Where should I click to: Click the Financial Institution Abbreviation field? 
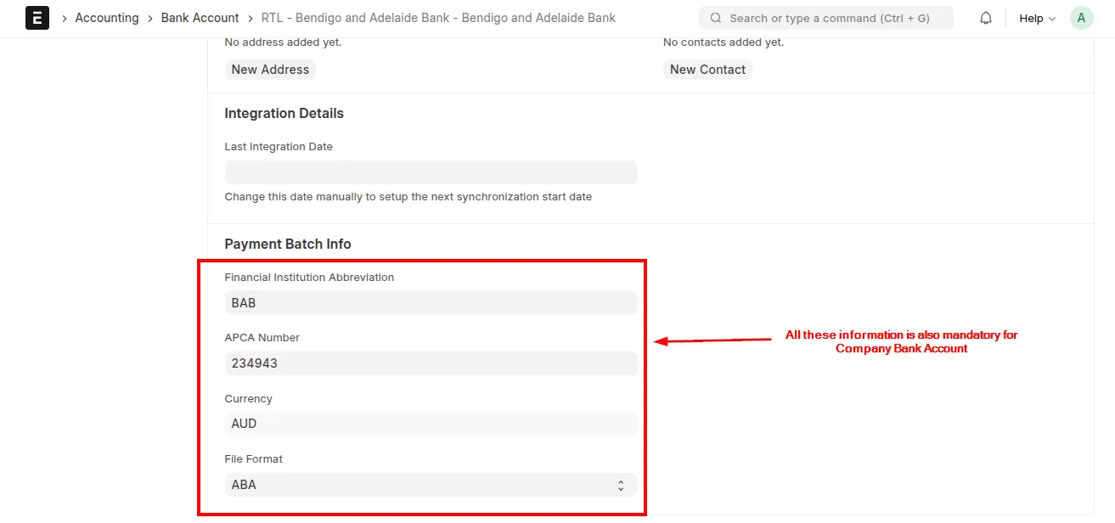[x=431, y=303]
